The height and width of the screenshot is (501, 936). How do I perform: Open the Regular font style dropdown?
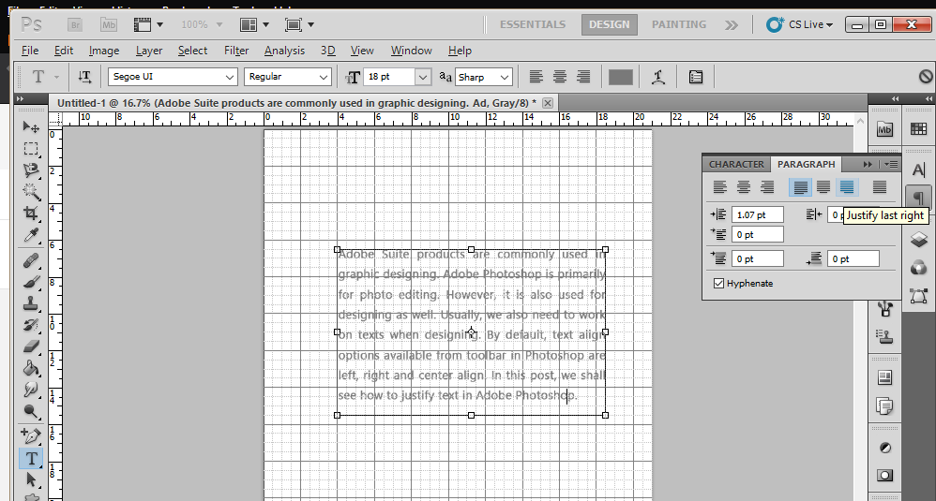coord(323,77)
